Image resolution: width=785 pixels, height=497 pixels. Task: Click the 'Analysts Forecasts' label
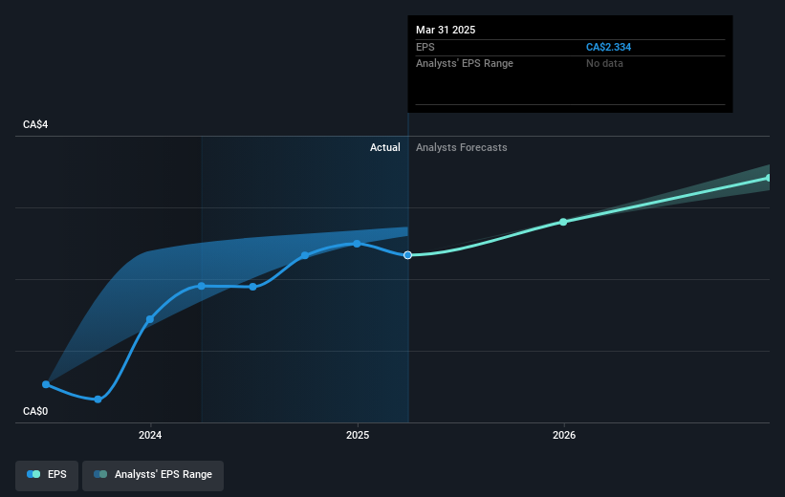pyautogui.click(x=461, y=147)
